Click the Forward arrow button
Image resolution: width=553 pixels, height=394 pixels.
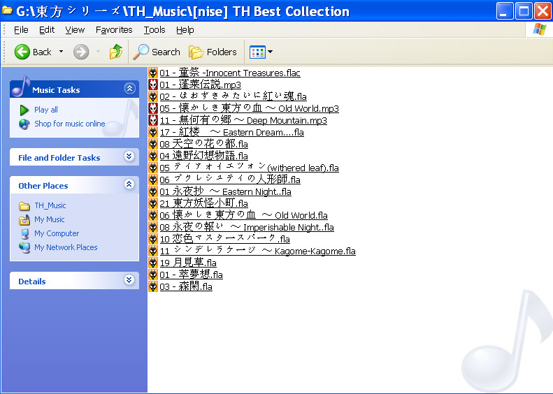(x=81, y=52)
